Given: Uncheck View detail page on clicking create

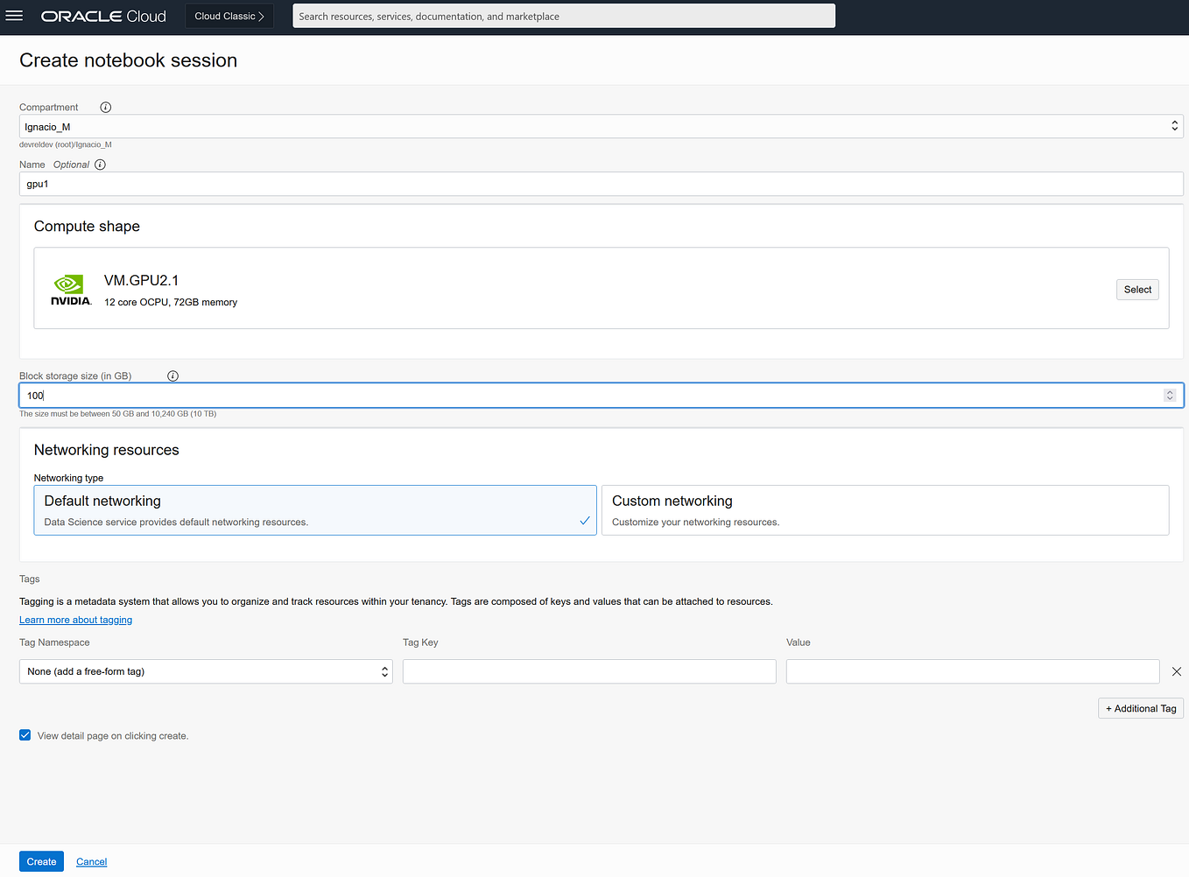Looking at the screenshot, I should click(25, 735).
